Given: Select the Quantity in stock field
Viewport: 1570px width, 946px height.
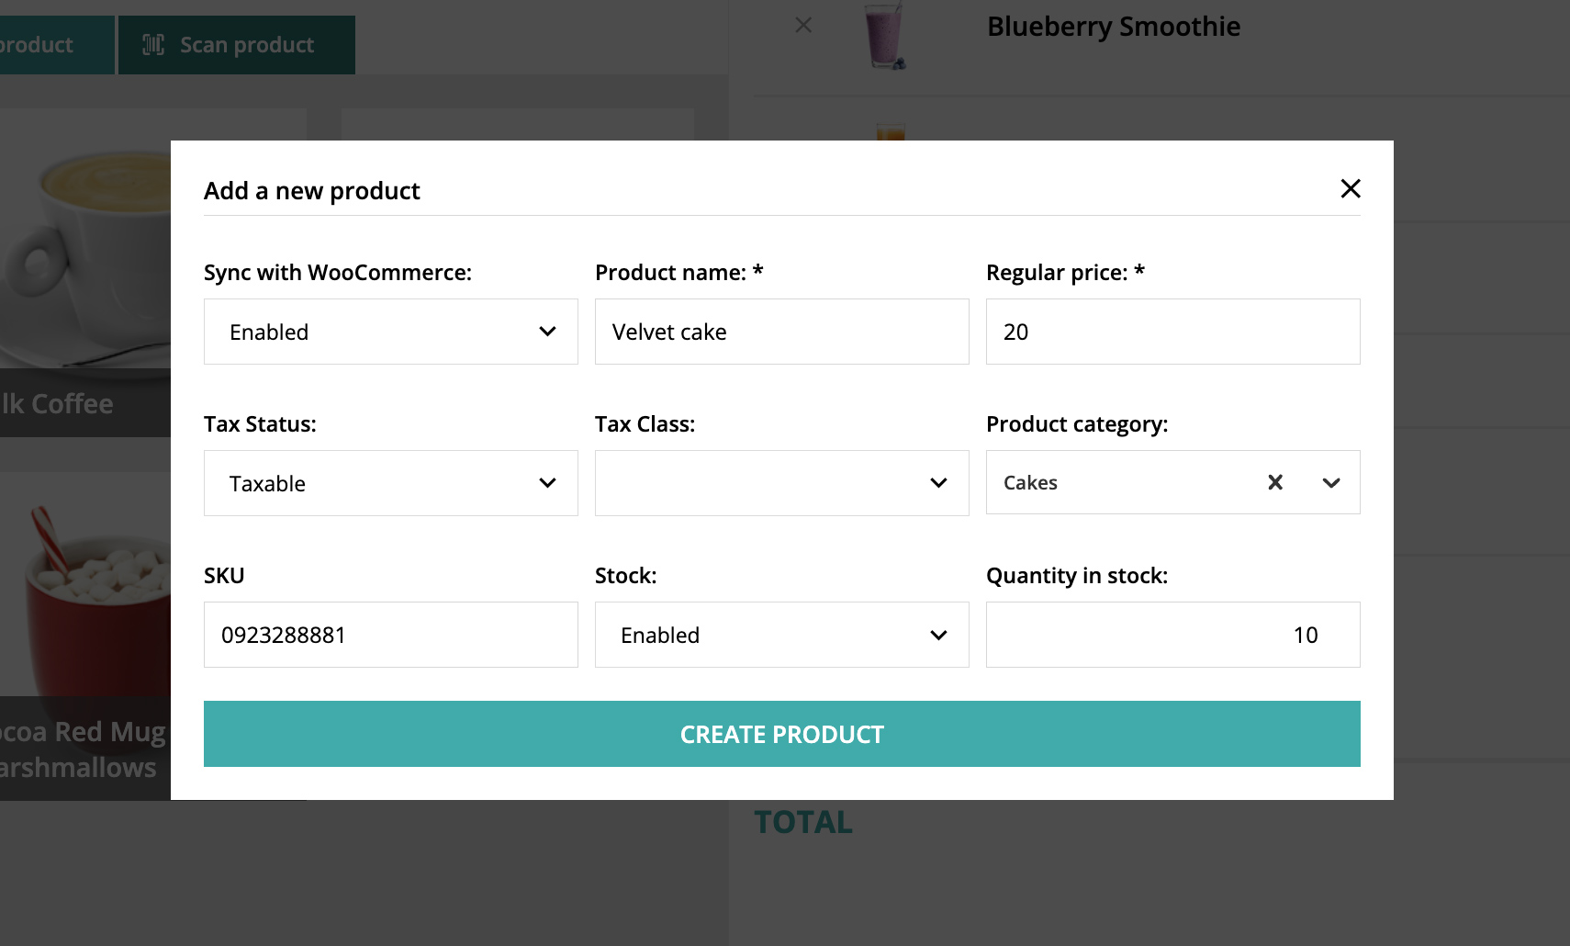Looking at the screenshot, I should 1172,635.
